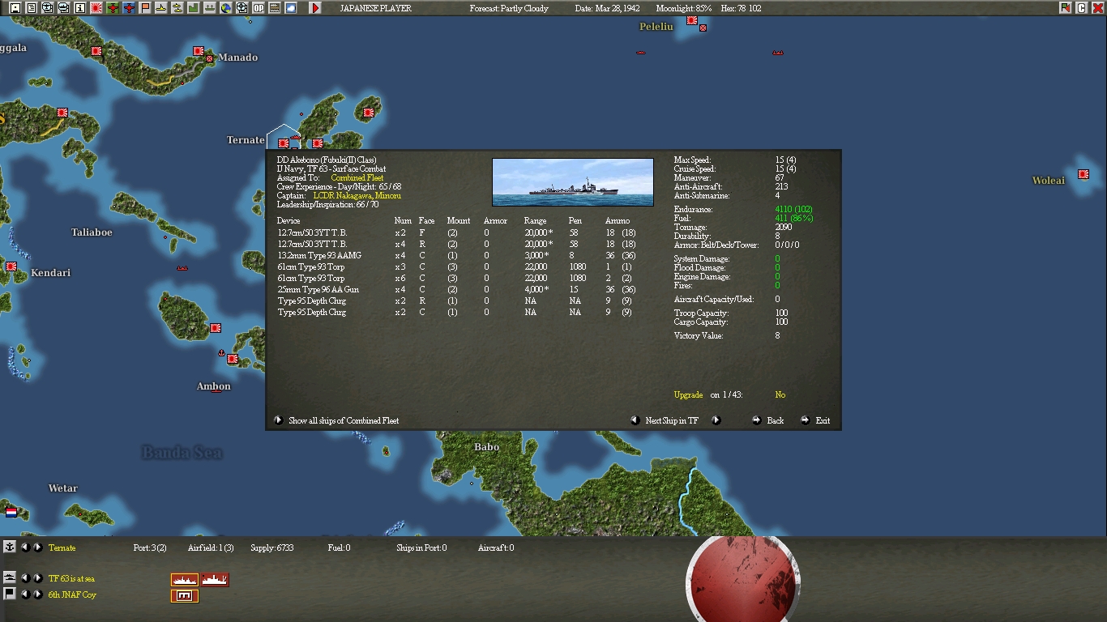Viewport: 1107px width, 622px height.
Task: Click the cloud weather icon
Action: [291, 8]
